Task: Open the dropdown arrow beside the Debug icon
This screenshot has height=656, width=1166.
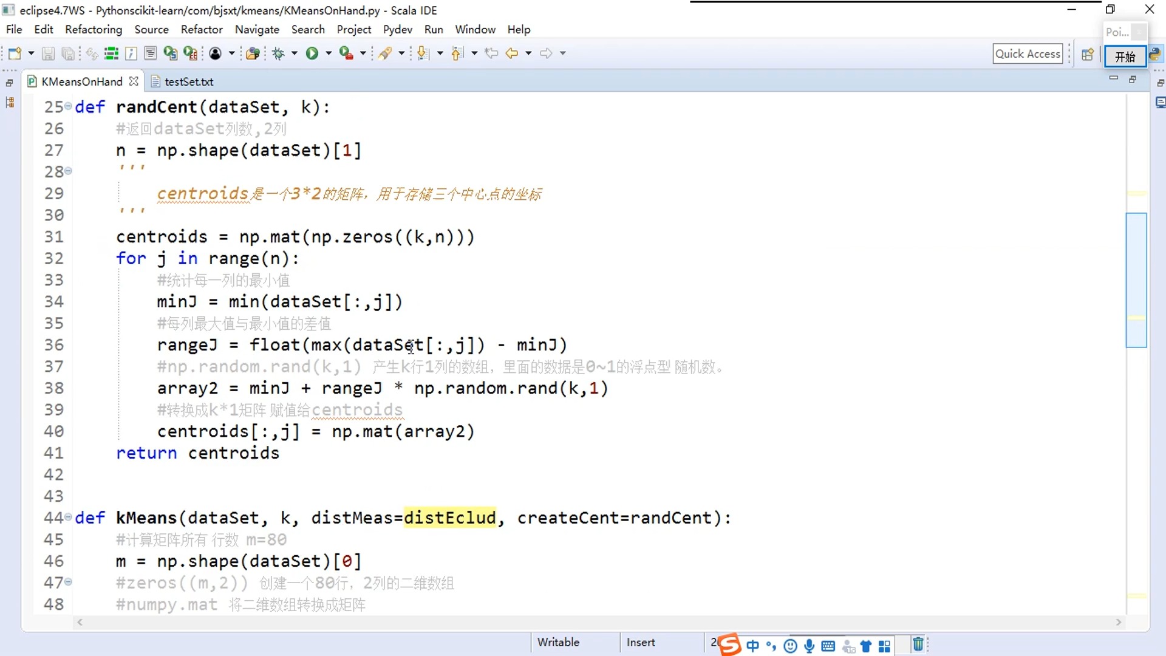Action: [x=295, y=53]
